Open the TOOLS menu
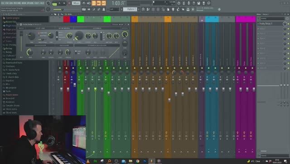The width and height of the screenshot is (290, 164). 37,3
